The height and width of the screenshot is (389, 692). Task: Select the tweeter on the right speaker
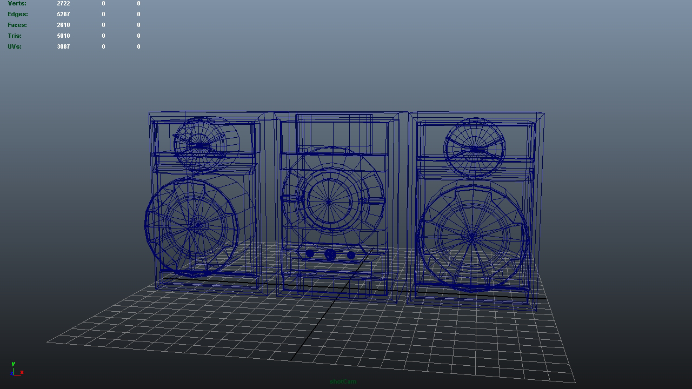point(475,149)
